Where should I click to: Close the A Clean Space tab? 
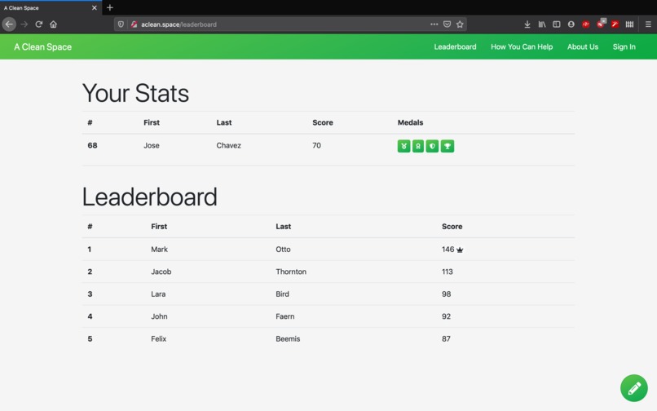(x=95, y=7)
